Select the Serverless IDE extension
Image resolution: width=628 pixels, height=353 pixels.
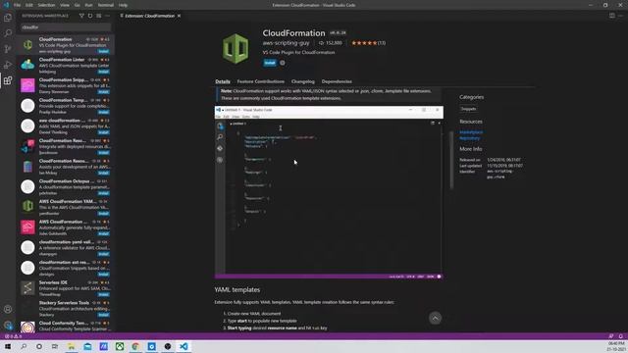point(66,288)
